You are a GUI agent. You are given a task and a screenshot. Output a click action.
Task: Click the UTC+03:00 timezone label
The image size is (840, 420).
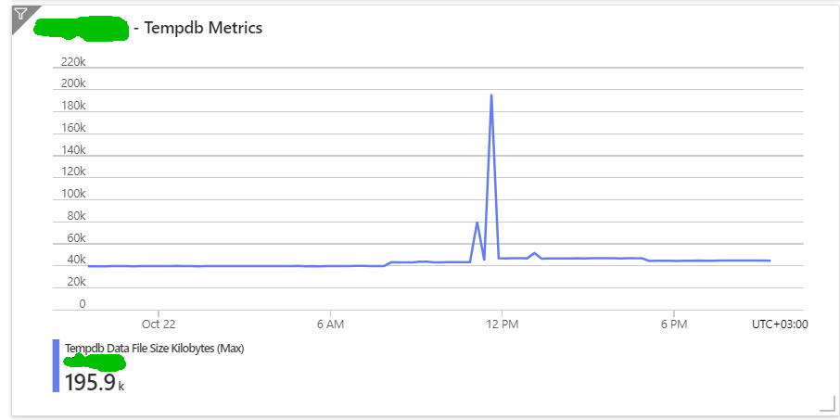coord(779,324)
